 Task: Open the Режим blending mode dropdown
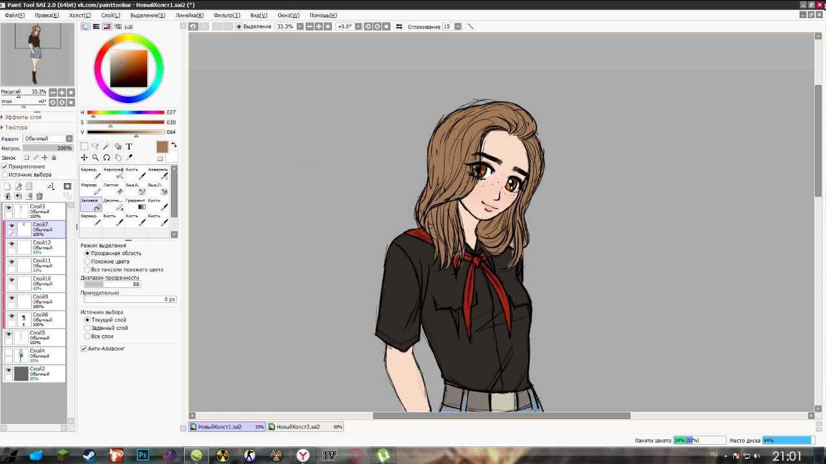(x=48, y=139)
